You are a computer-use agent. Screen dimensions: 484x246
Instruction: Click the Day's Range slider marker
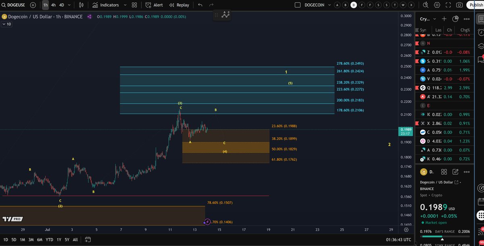point(442,239)
